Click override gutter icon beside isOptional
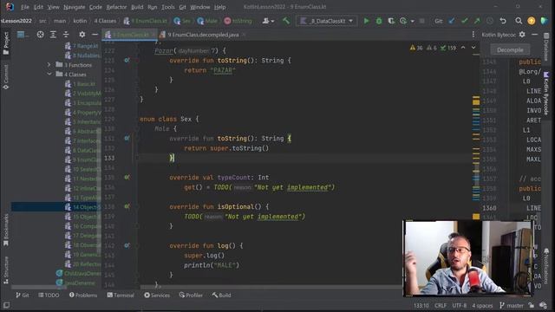555x312 pixels. click(x=127, y=206)
